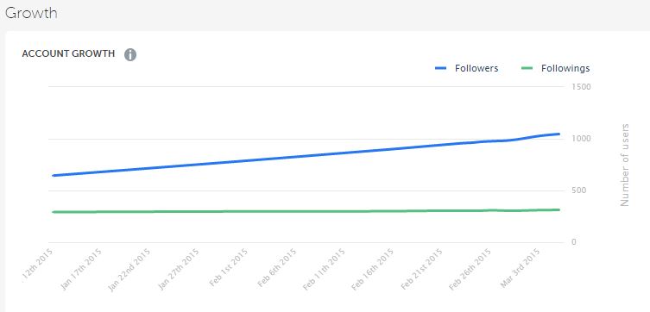Select the Feb 16th 2015 axis label
This screenshot has height=312, width=650.
(372, 269)
